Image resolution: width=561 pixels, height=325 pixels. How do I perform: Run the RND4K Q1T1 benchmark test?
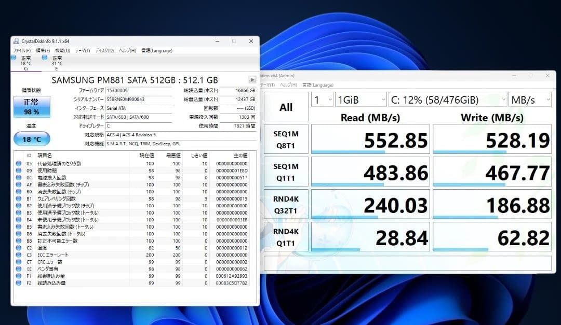[x=286, y=237]
